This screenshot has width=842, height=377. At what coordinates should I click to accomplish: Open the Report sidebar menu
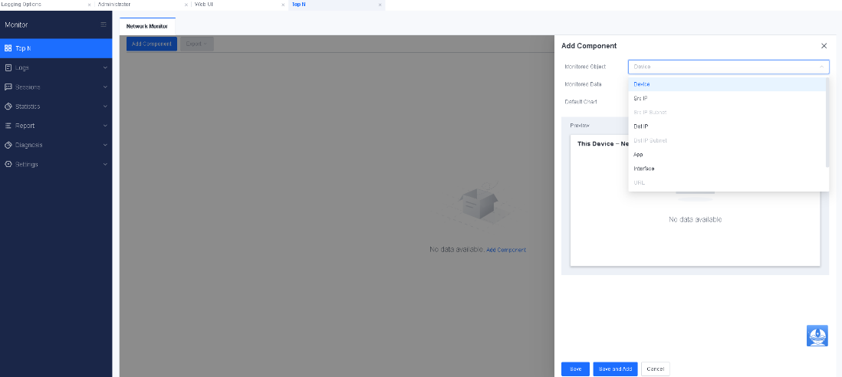[56, 126]
